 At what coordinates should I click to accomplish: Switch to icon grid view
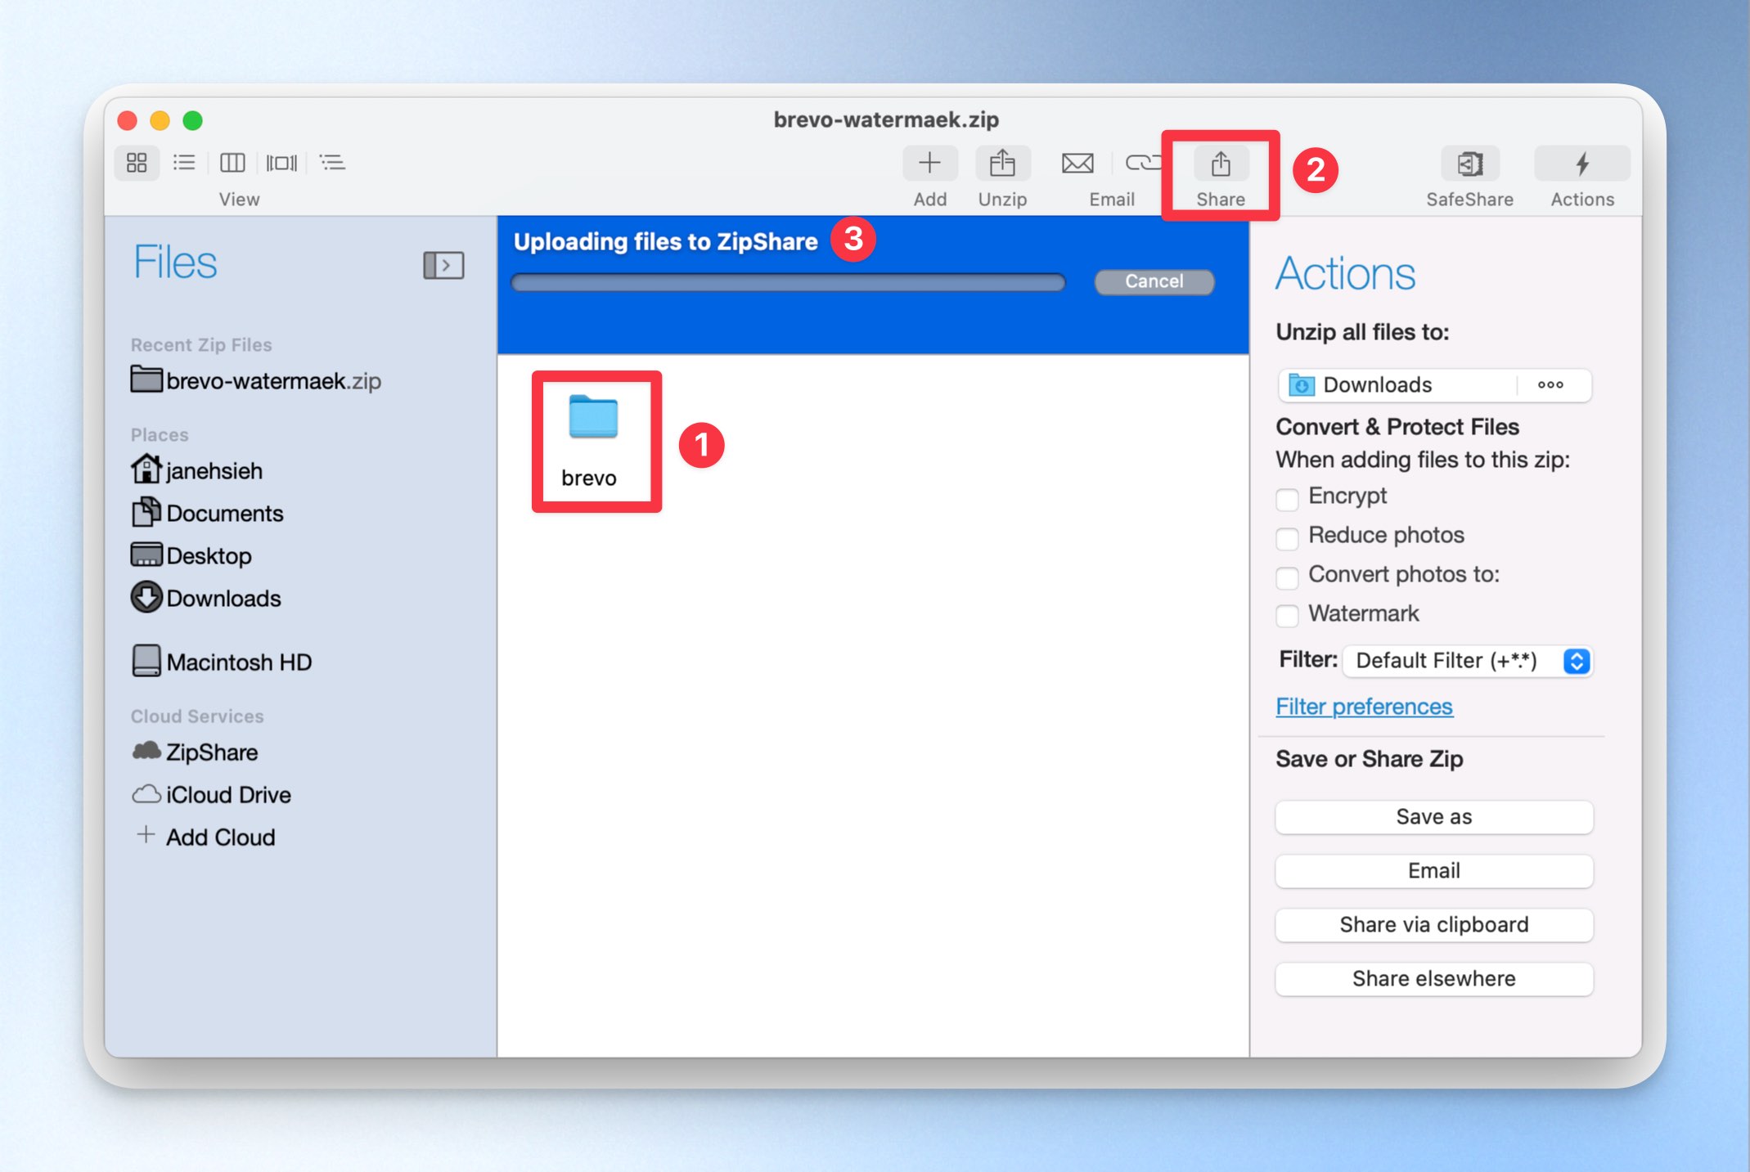[x=137, y=163]
